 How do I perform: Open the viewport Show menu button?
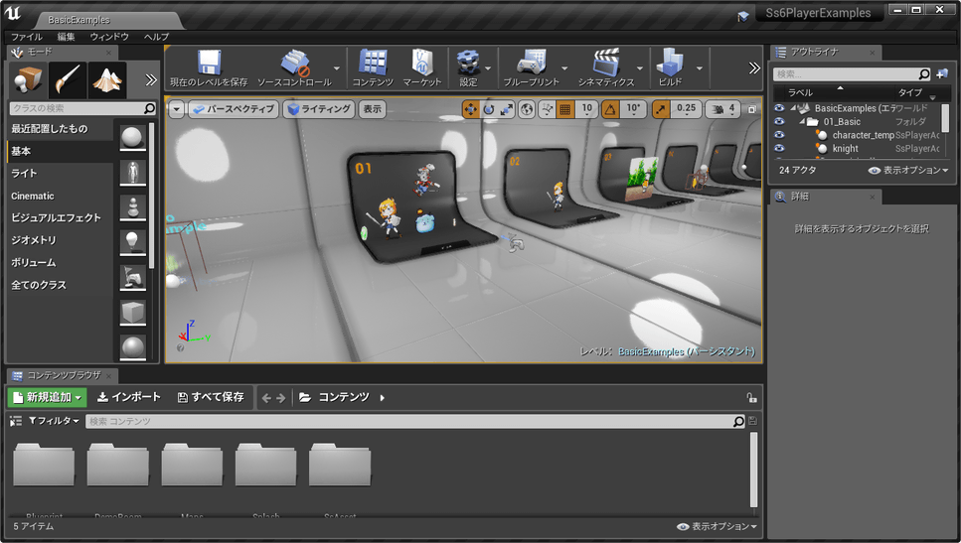click(372, 109)
